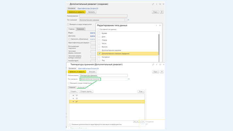This screenshot has height=131, width=233.
Task: Select the Значения tab in Температура хранения
Action: click(x=81, y=88)
